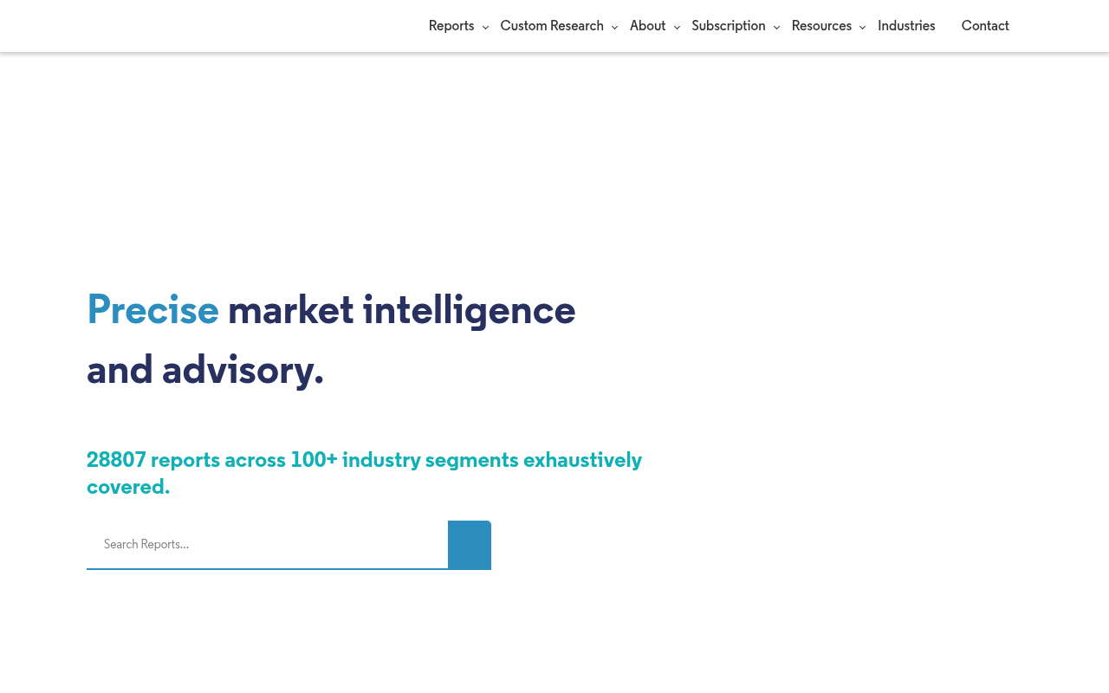Go to the Industries page

click(906, 26)
